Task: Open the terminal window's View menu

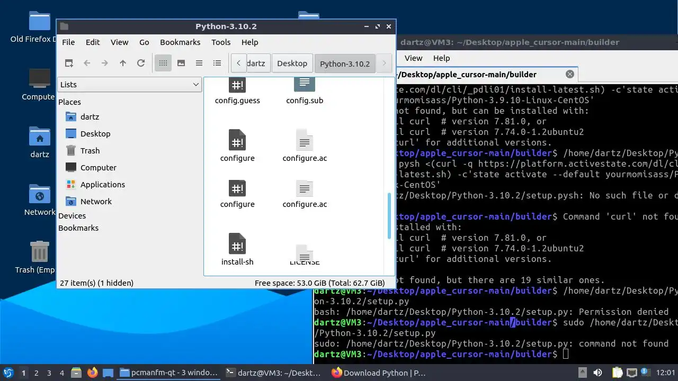Action: point(414,58)
